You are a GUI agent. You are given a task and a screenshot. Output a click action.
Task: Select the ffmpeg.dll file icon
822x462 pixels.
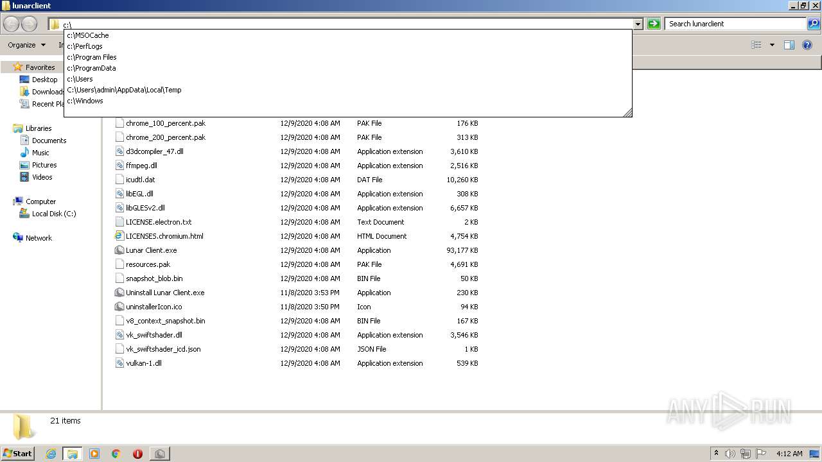[119, 166]
